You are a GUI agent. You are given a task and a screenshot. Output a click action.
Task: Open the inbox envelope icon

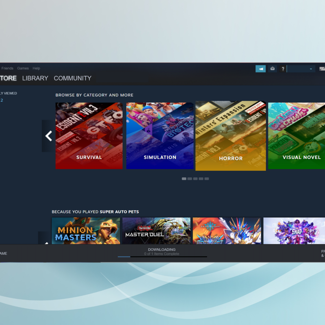[x=272, y=69]
